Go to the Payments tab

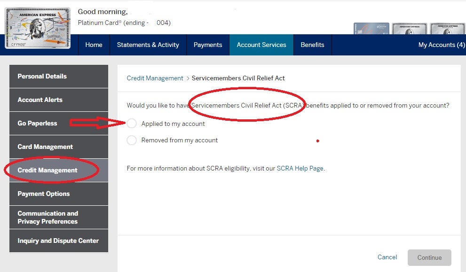click(208, 45)
